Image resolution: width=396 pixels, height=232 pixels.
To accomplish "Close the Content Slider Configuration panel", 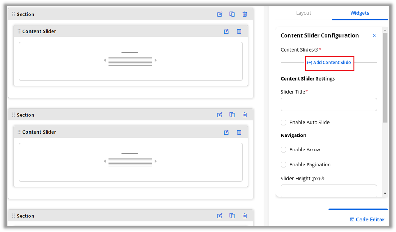I will click(x=374, y=35).
